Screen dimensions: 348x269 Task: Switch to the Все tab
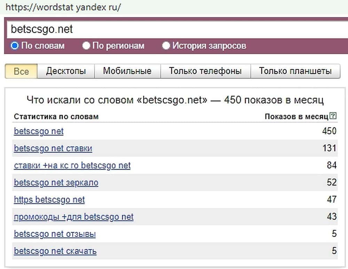pyautogui.click(x=21, y=71)
